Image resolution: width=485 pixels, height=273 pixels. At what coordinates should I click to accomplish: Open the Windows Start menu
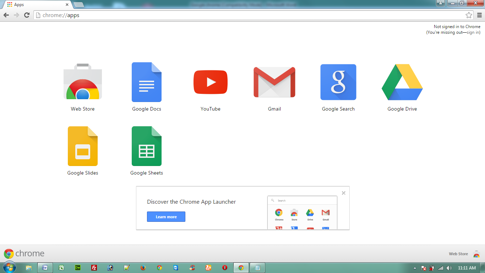coord(9,267)
